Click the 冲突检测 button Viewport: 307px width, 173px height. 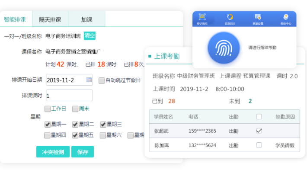point(53,152)
